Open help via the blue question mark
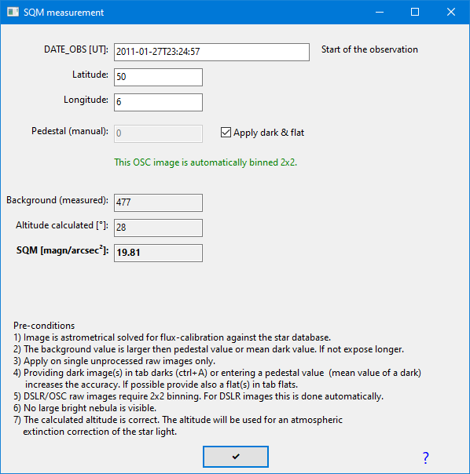The width and height of the screenshot is (470, 474). coord(425,458)
